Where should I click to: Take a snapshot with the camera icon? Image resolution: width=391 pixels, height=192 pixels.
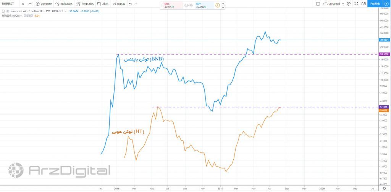364,4
